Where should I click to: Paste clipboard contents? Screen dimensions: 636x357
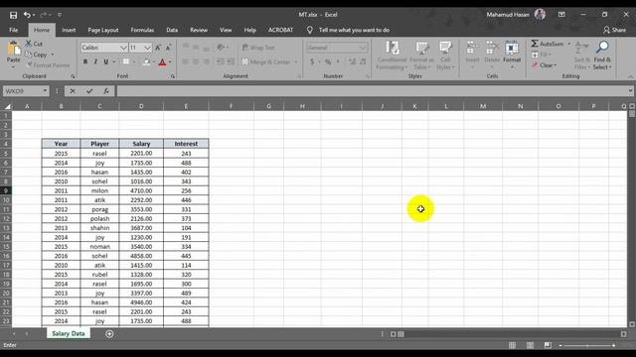(13, 55)
